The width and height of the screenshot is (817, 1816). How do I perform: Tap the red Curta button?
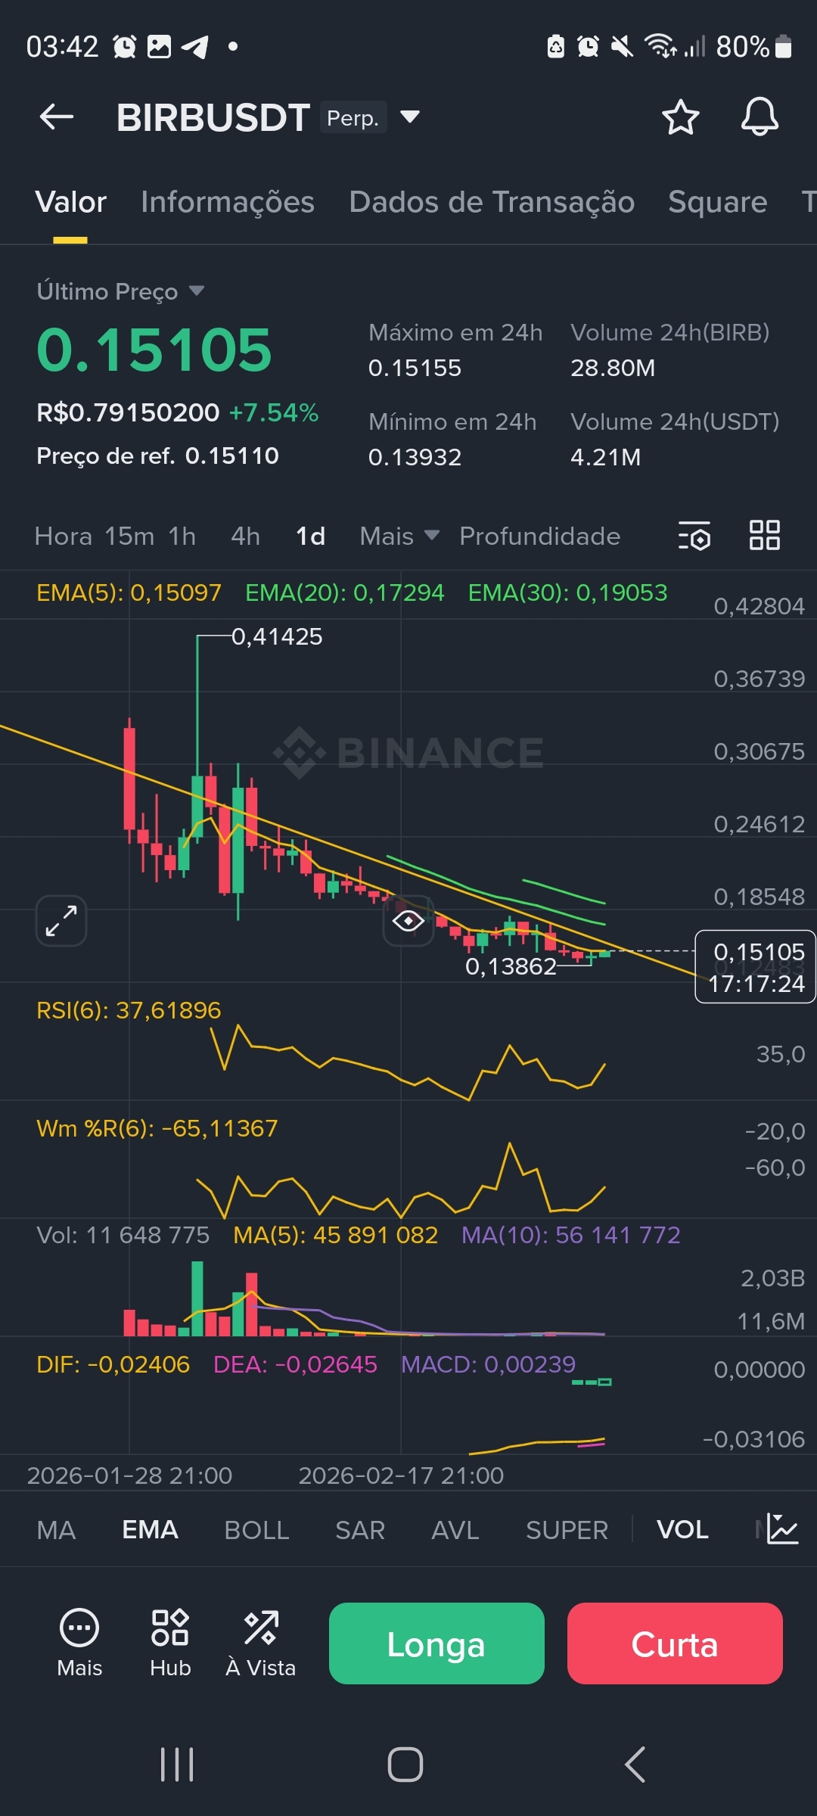[675, 1643]
